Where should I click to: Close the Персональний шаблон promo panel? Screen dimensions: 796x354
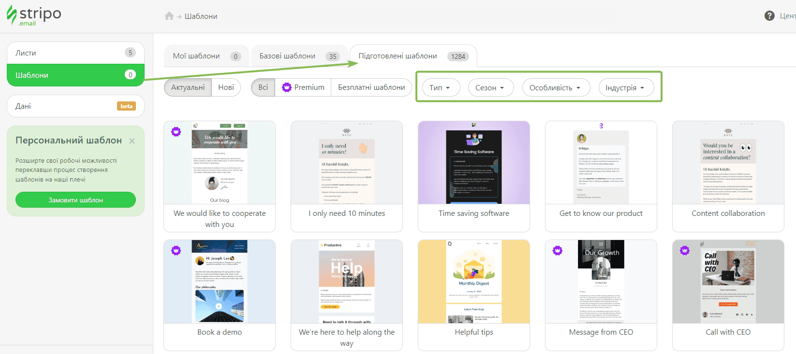pos(132,141)
